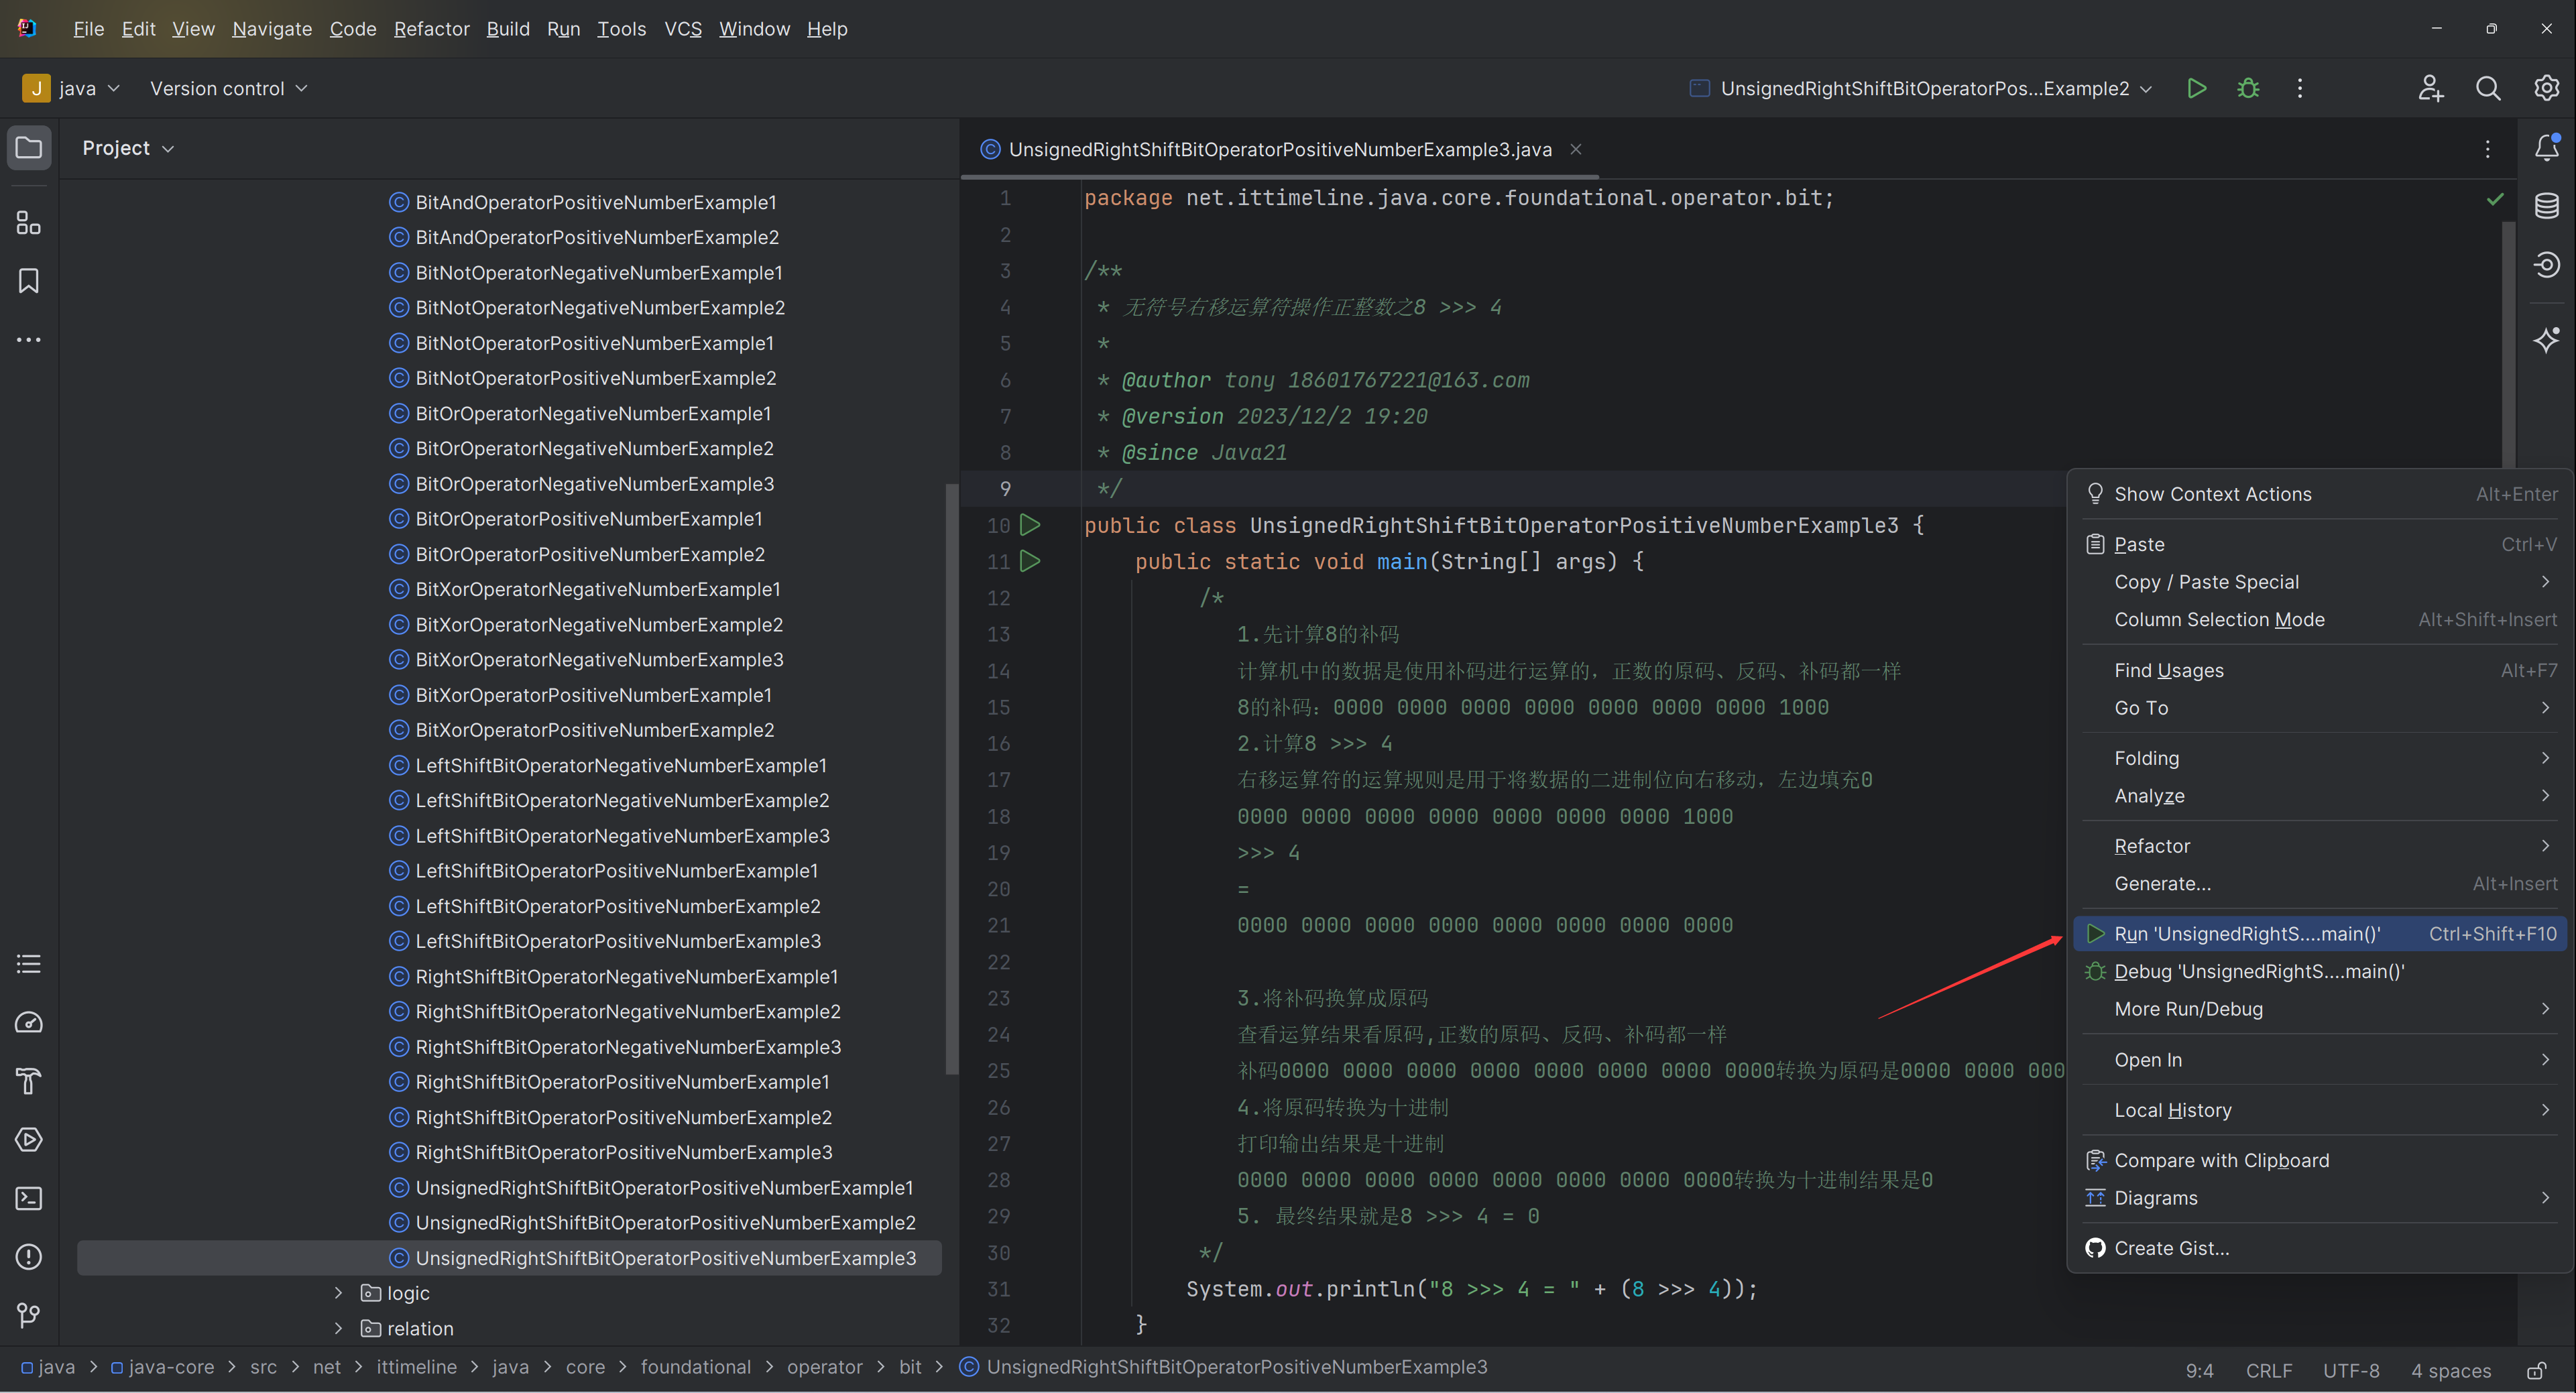Open the File menu
This screenshot has height=1393, width=2576.
(88, 29)
